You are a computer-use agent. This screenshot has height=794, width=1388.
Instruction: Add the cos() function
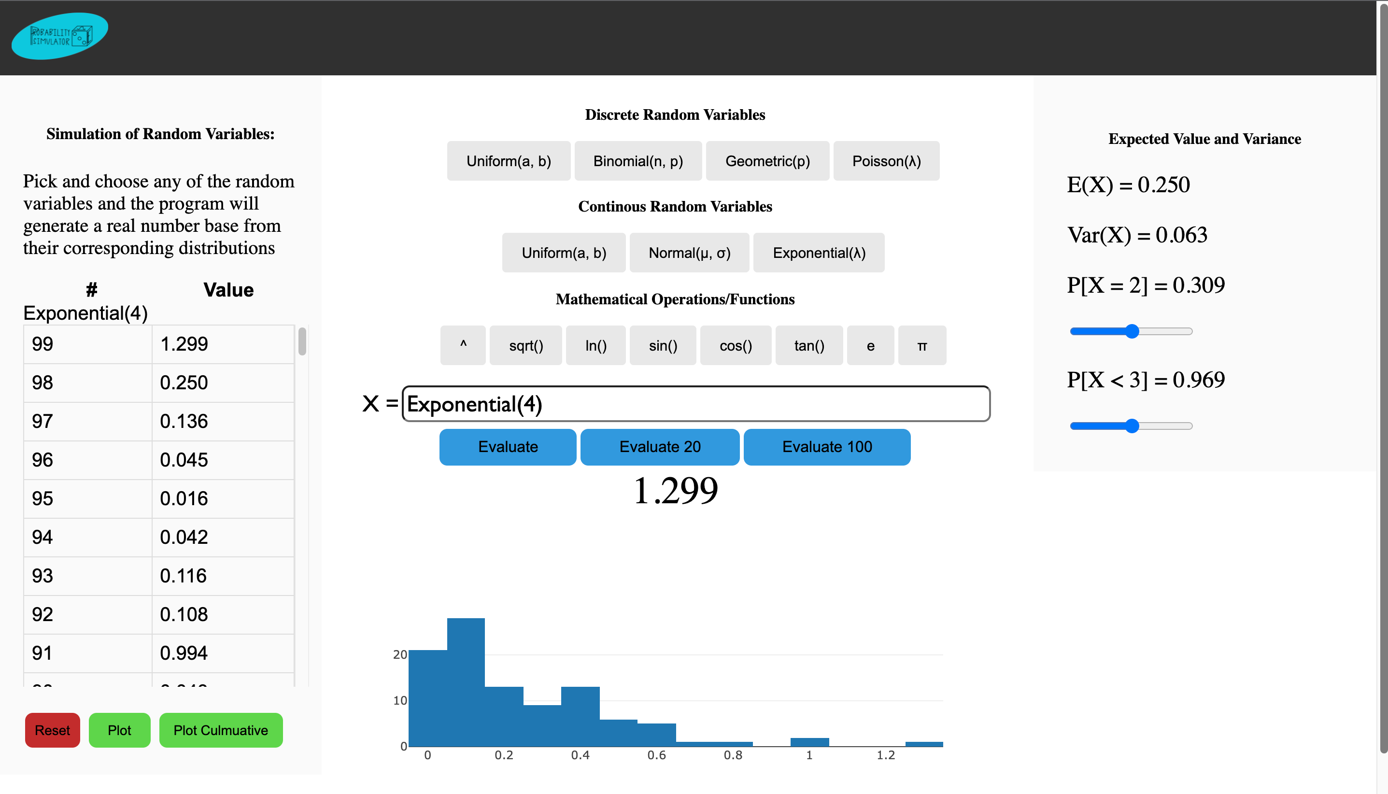coord(736,345)
